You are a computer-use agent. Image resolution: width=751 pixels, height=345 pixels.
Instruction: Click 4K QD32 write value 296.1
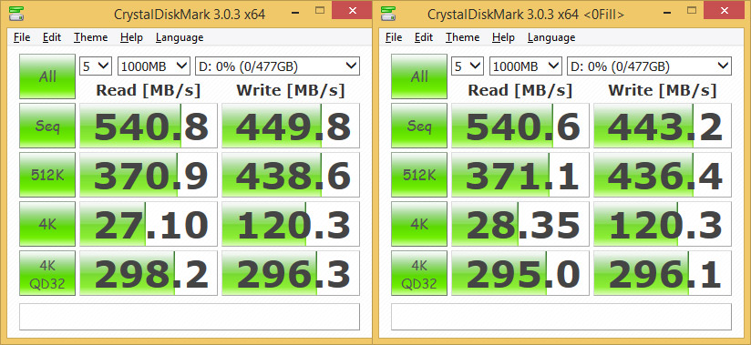point(663,273)
